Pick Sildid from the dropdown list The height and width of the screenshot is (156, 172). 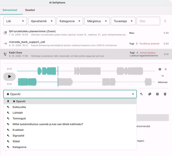coord(70,141)
